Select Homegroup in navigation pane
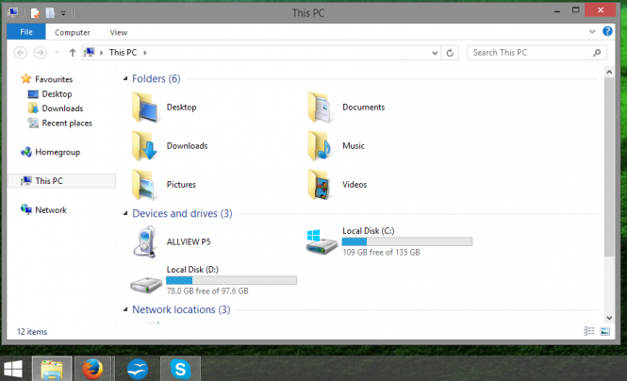The image size is (627, 381). coord(57,152)
